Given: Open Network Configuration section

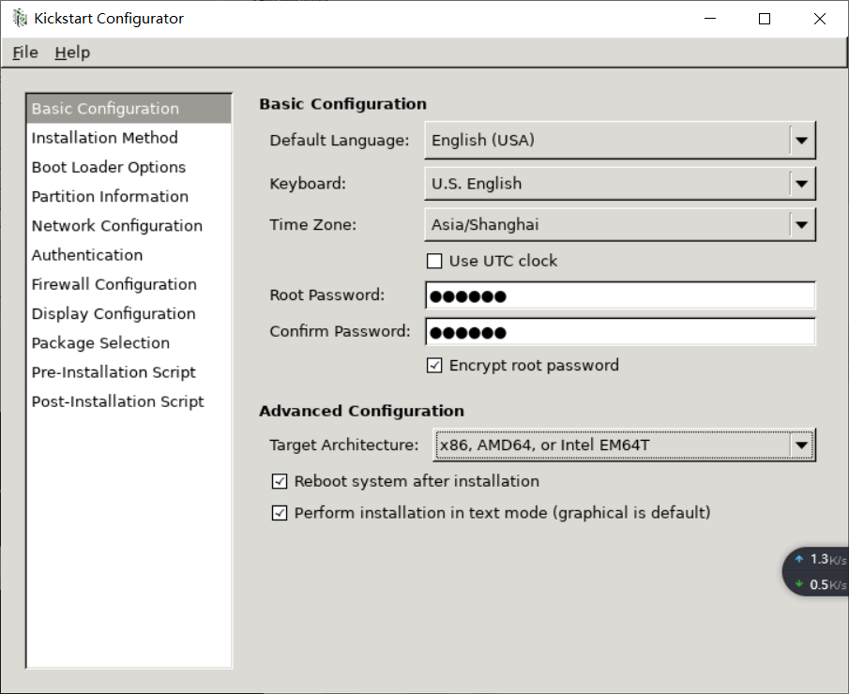Looking at the screenshot, I should (x=129, y=225).
